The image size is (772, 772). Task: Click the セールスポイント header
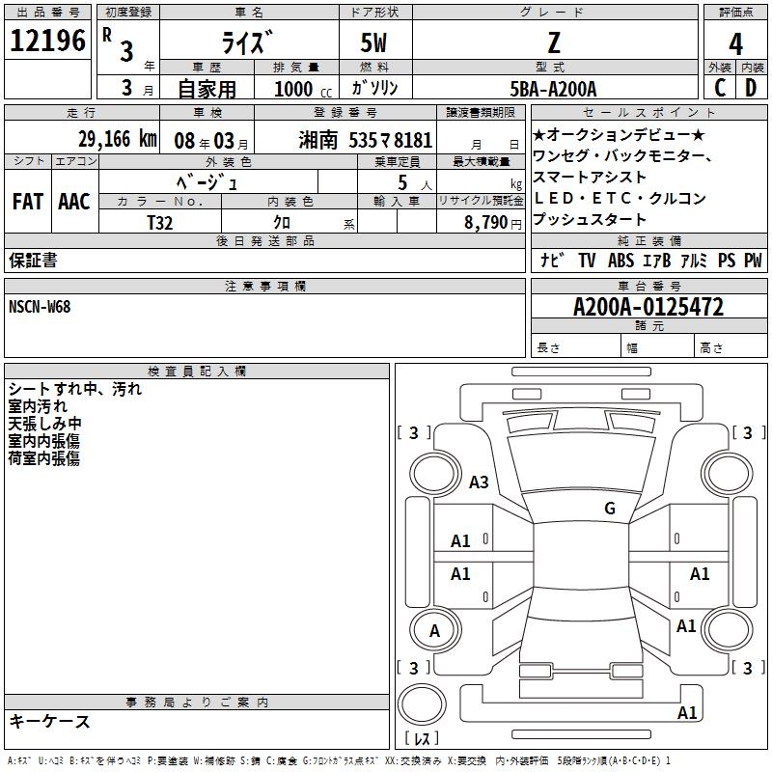tap(648, 112)
